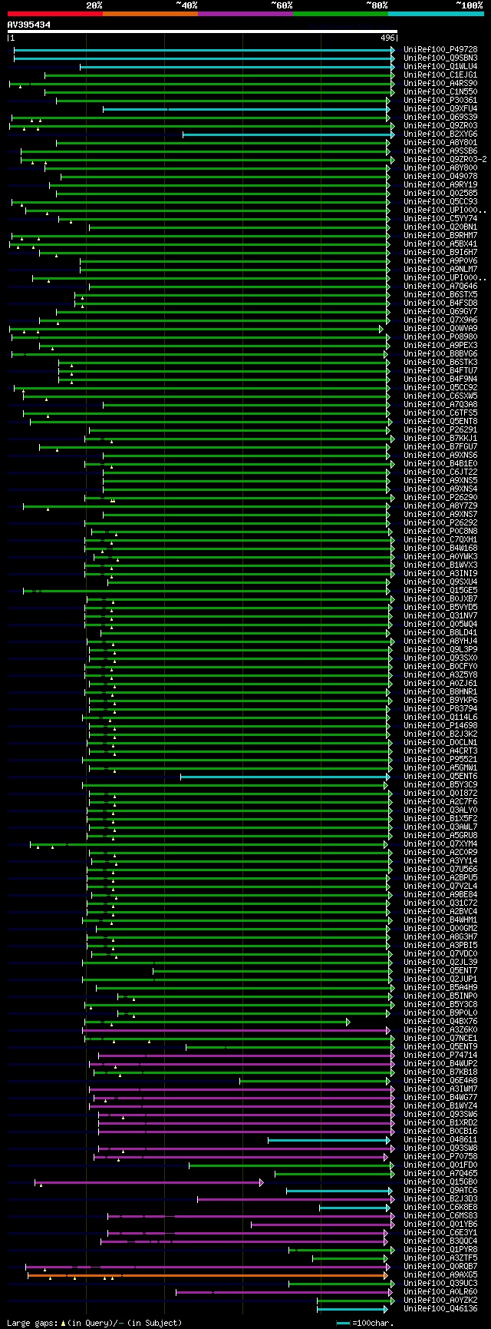The height and width of the screenshot is (1329, 491).
Task: Click label UniRef100_P0C8N8
Action: [x=440, y=531]
